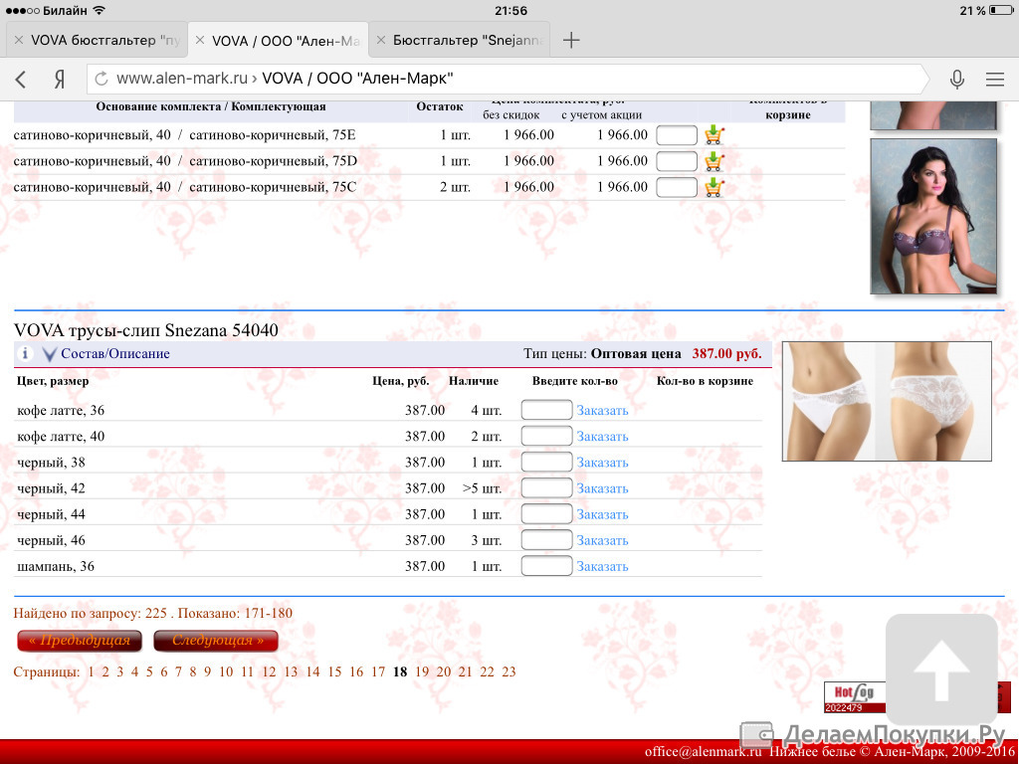The height and width of the screenshot is (764, 1019).
Task: Expand the Состав/Описание section
Action: [115, 354]
